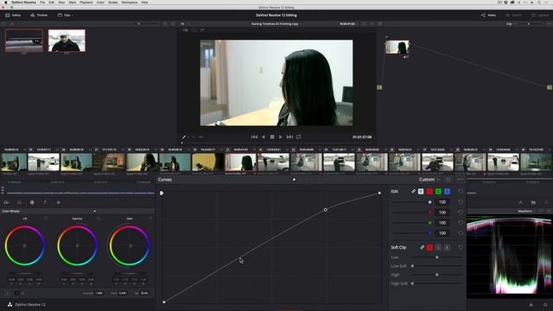Reset the blue intensity value
Screen dimensions: 553x311
coord(461,233)
